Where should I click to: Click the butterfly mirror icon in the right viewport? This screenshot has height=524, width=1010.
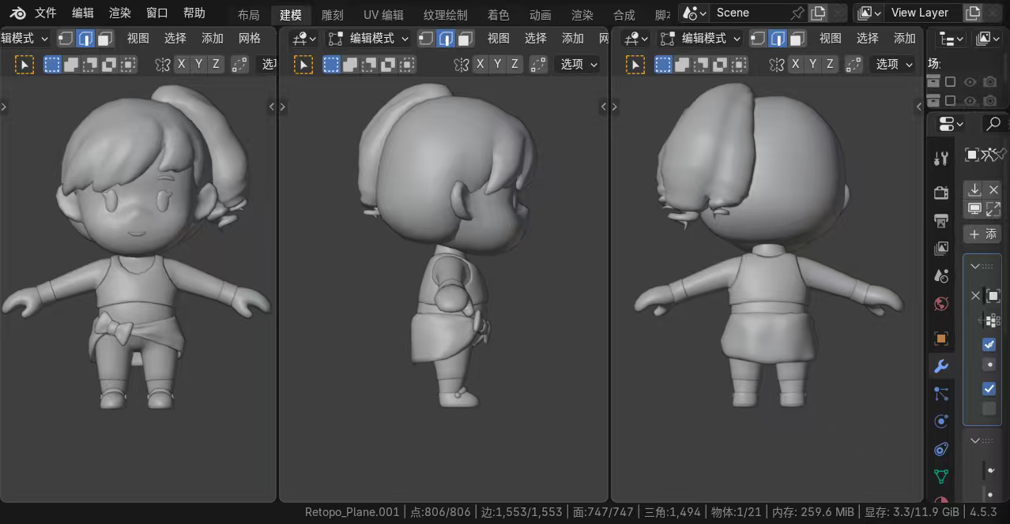pyautogui.click(x=777, y=65)
